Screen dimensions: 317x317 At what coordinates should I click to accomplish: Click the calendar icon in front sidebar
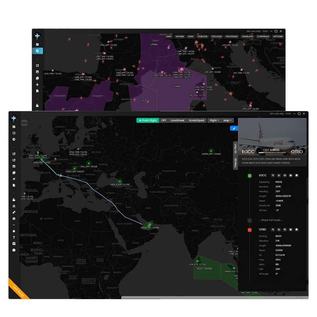point(14,166)
